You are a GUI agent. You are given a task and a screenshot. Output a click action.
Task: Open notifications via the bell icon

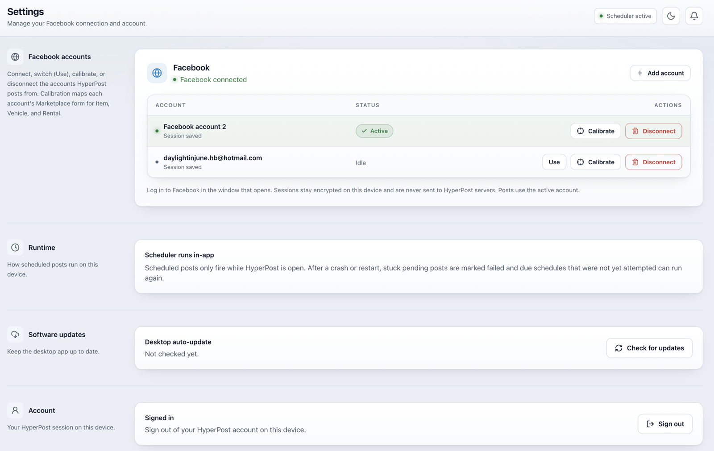click(694, 16)
